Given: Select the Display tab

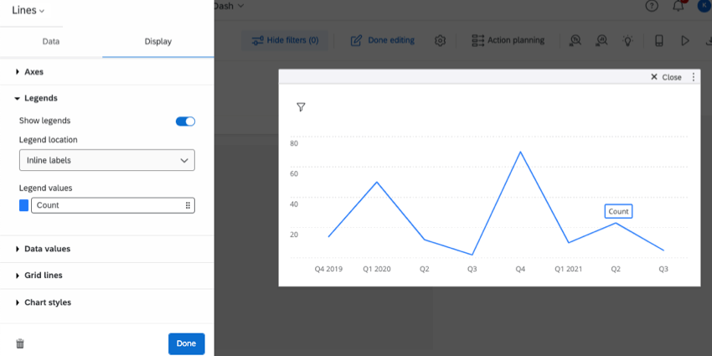Looking at the screenshot, I should (x=157, y=41).
